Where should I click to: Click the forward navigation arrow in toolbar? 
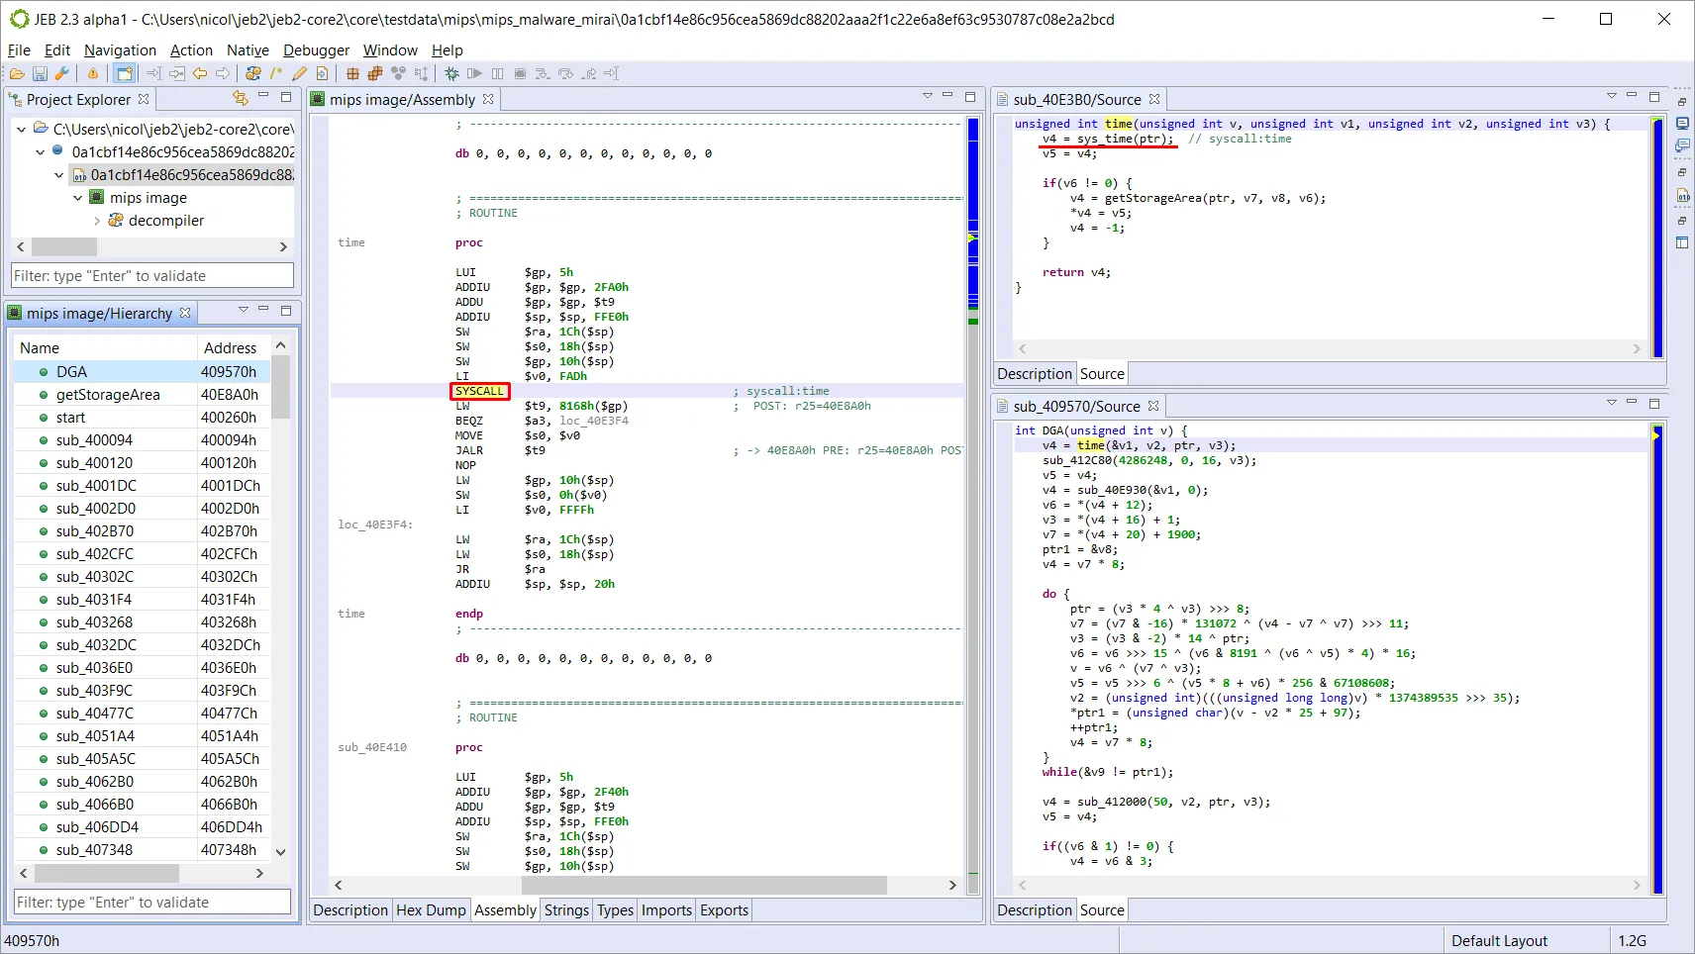(223, 73)
